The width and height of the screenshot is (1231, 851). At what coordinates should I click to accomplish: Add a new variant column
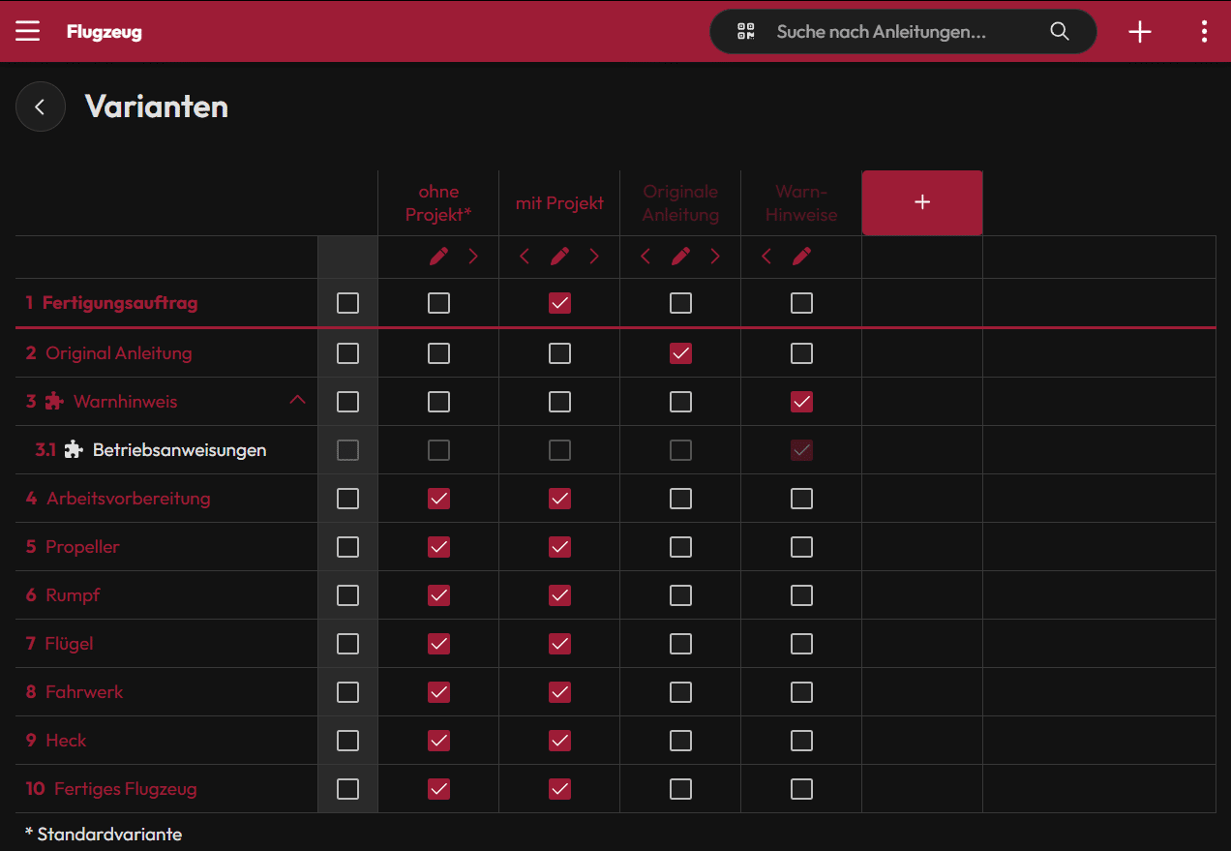[921, 202]
